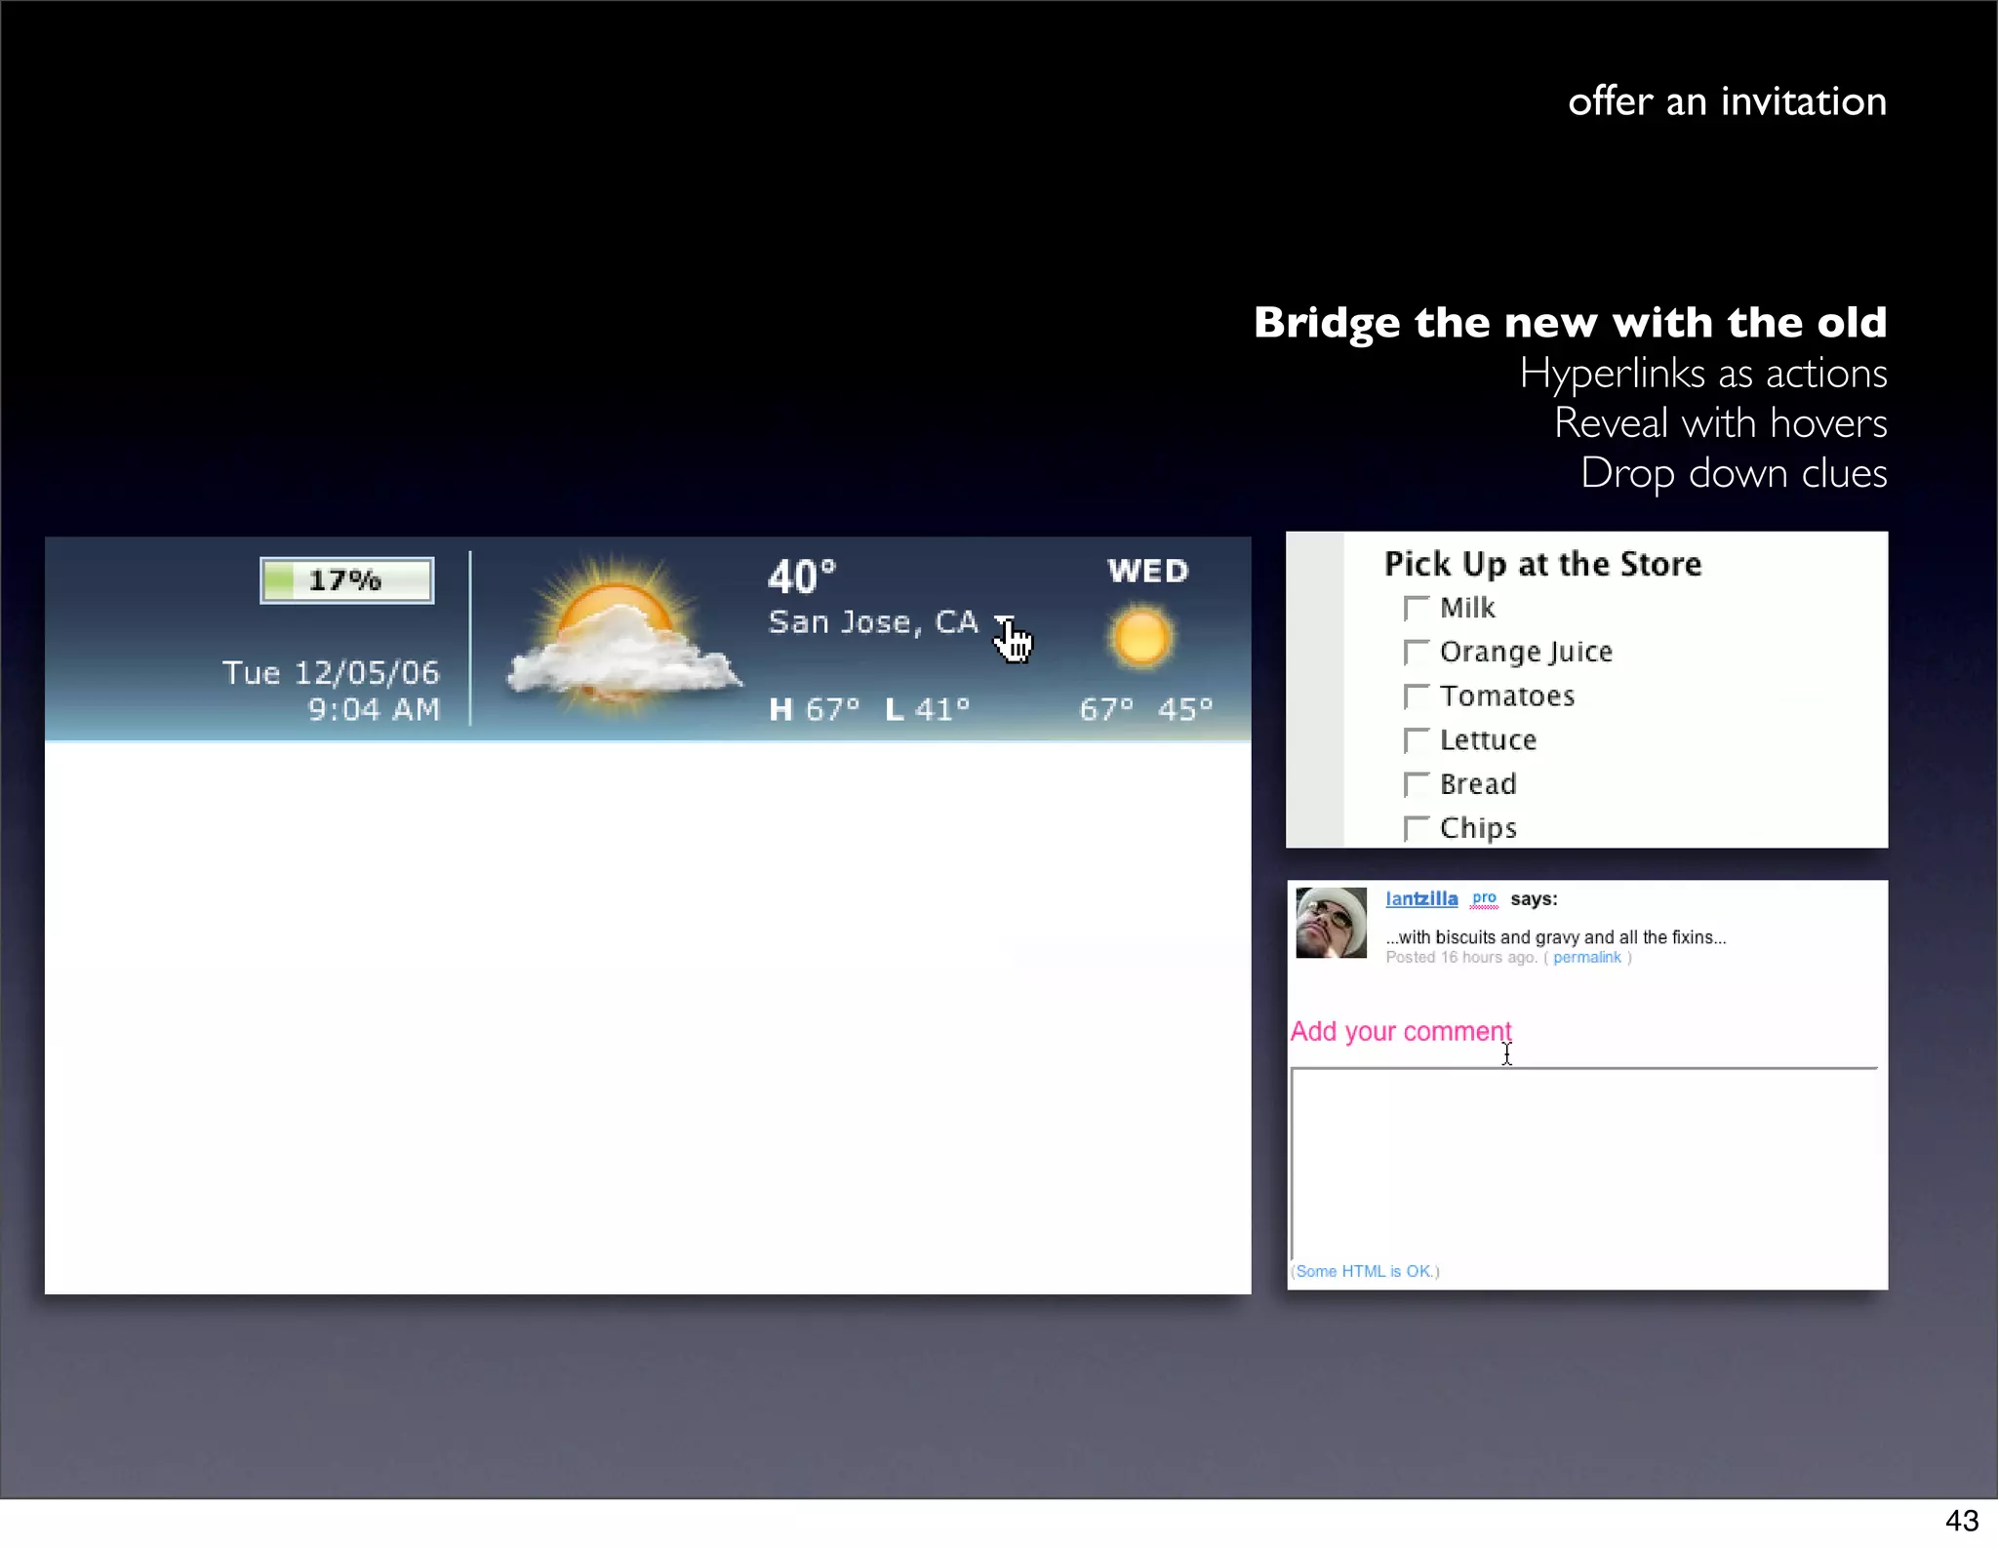
Task: Check the Orange Juice checkbox
Action: (x=1416, y=653)
